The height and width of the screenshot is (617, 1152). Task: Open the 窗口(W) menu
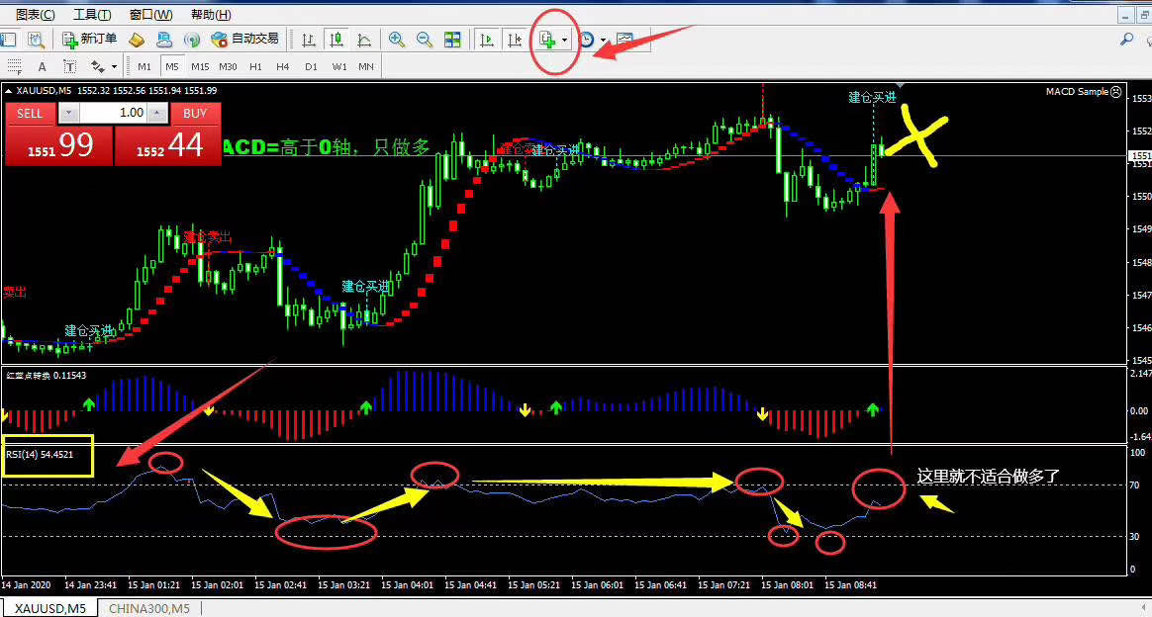click(150, 14)
